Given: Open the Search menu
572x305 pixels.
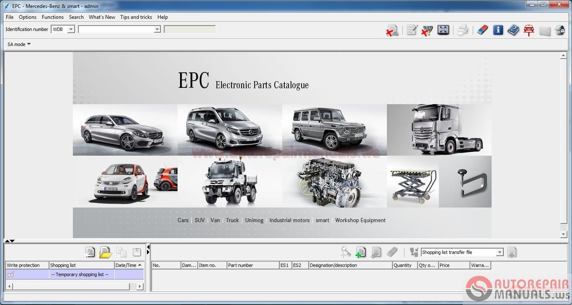Looking at the screenshot, I should pos(76,17).
